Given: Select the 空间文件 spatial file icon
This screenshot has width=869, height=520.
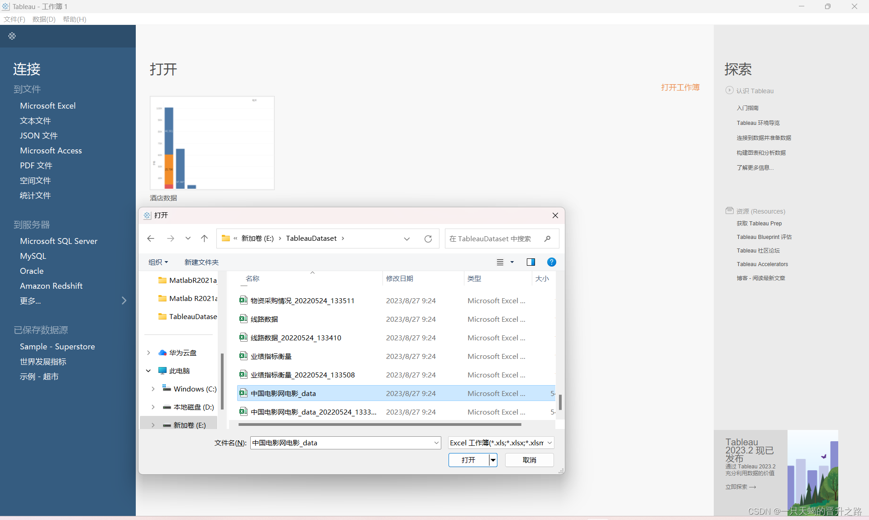Looking at the screenshot, I should pyautogui.click(x=35, y=180).
